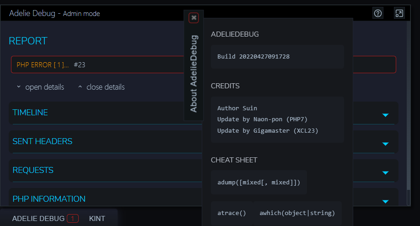Click the atrace() cheat sheet snippet
420x226 pixels.
click(232, 213)
